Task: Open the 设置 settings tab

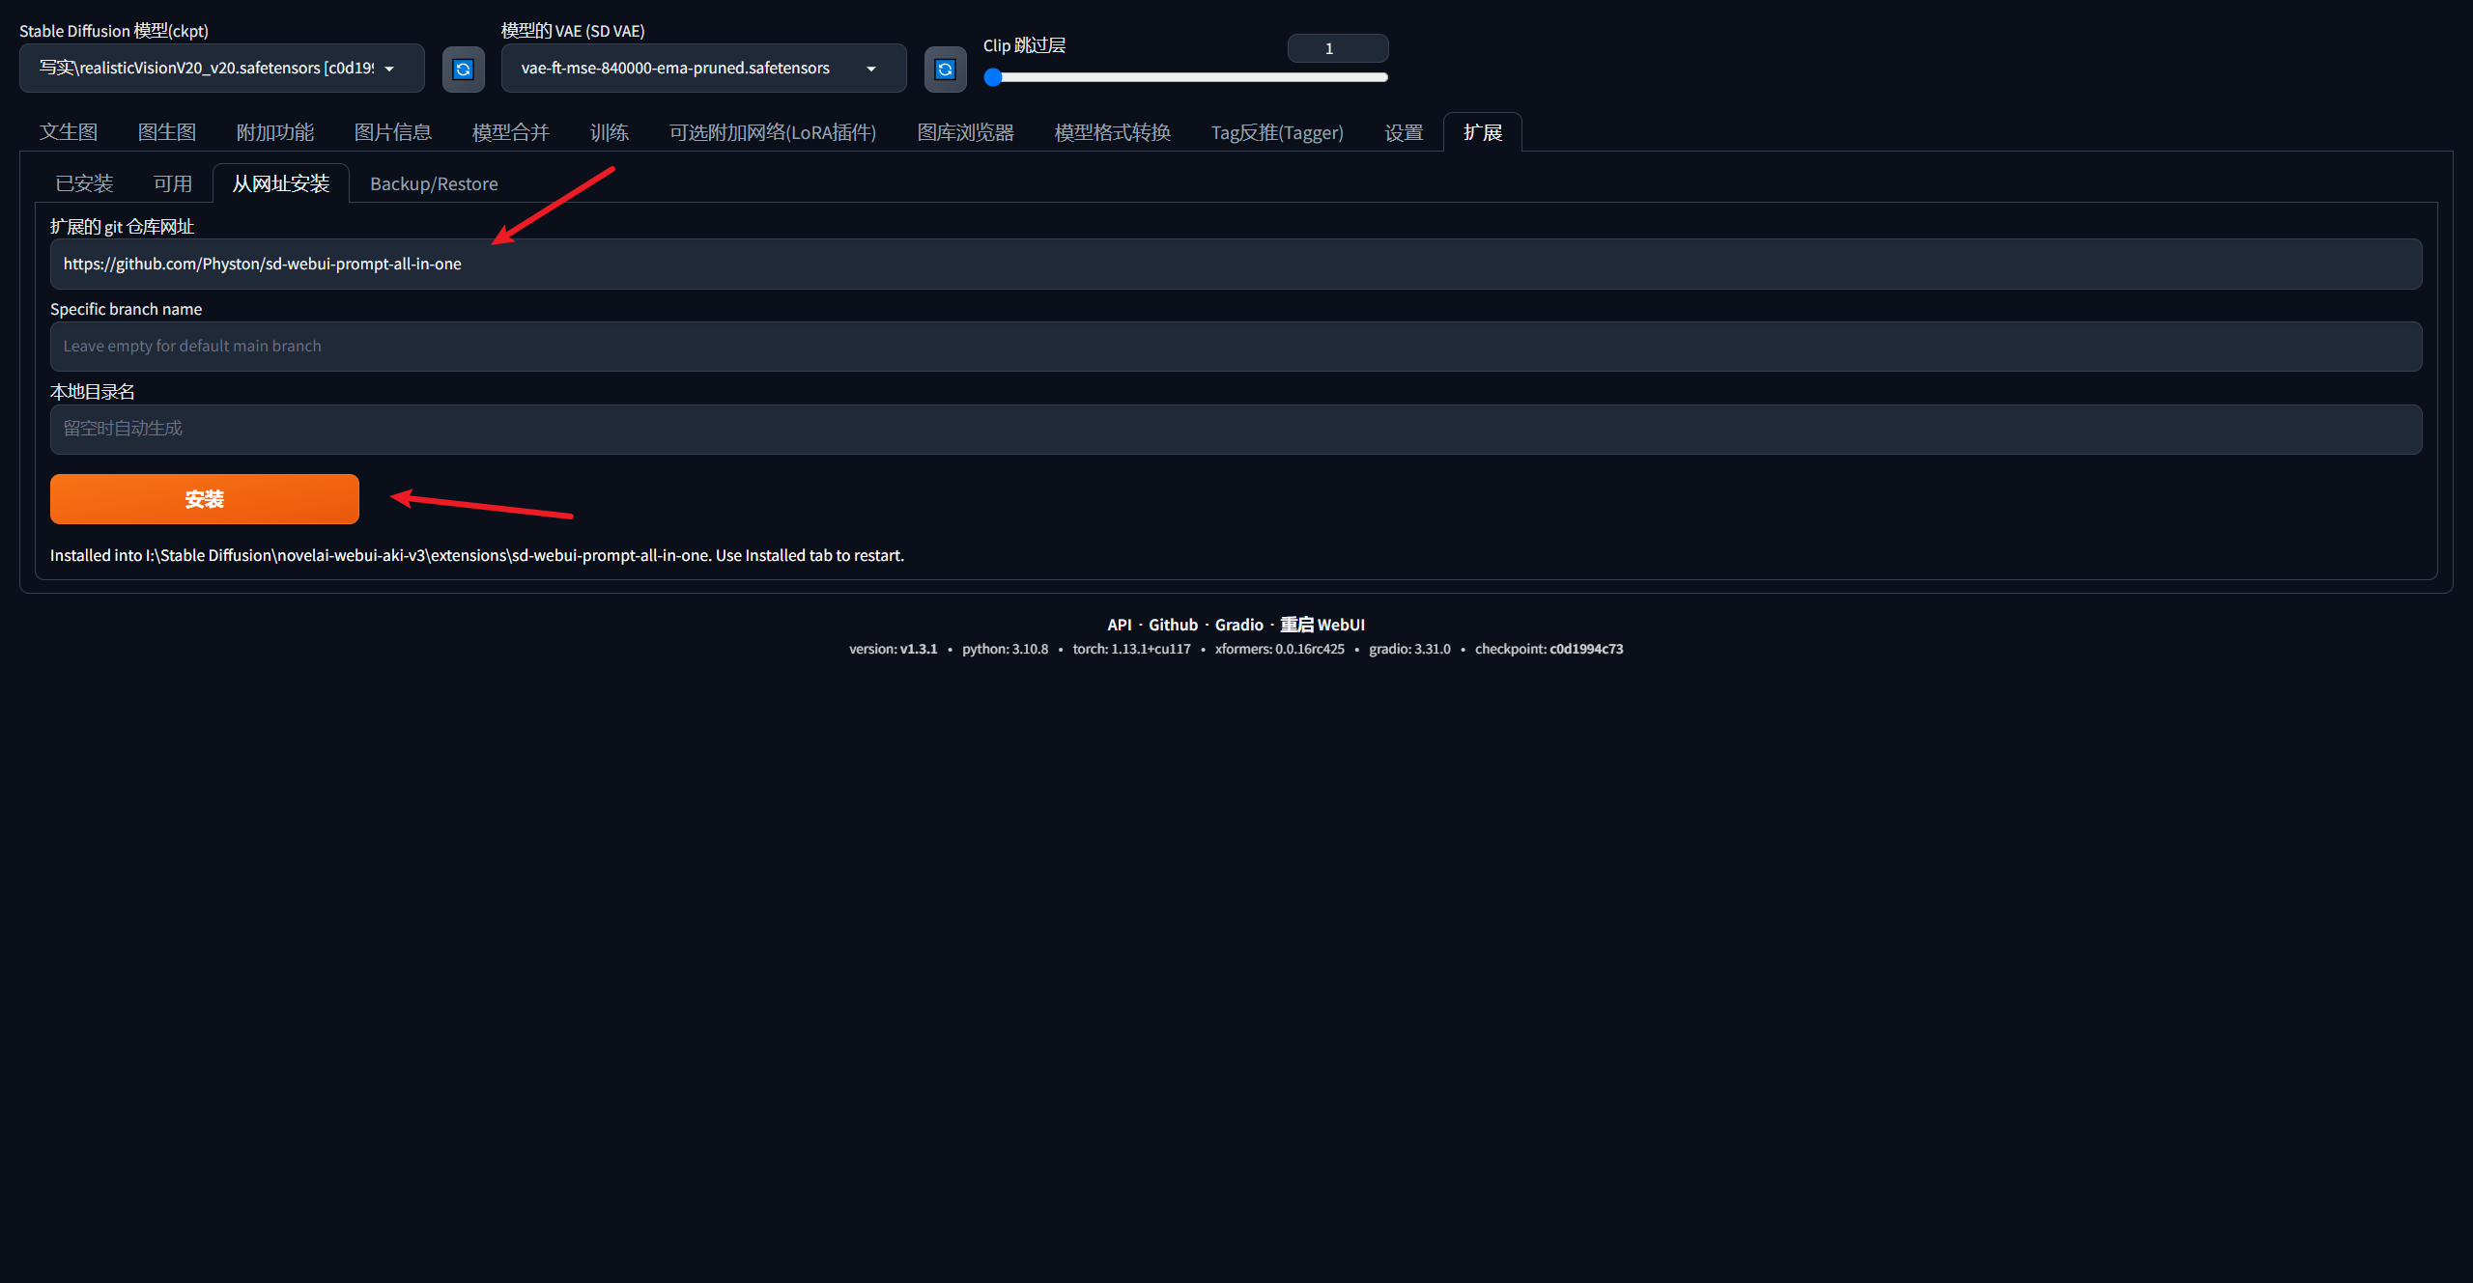Action: coord(1403,132)
